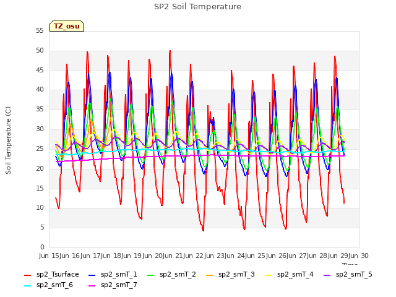Click the Jun 25 x-axis date label

coord(256,256)
